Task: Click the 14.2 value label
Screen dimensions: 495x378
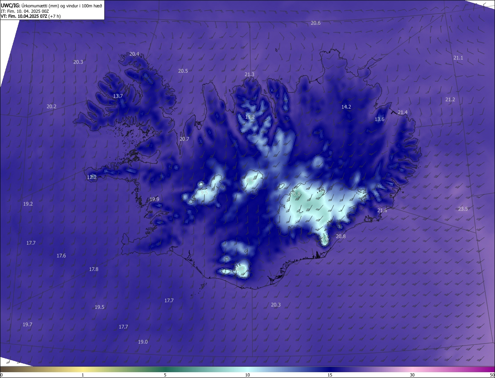Action: pyautogui.click(x=346, y=107)
